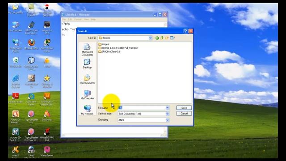Viewport: 286px width, 161px height.
Task: Open the Views menu icon in Save As
Action: click(172, 38)
